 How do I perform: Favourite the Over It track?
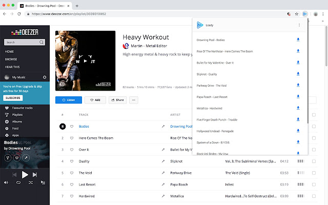coord(72,150)
